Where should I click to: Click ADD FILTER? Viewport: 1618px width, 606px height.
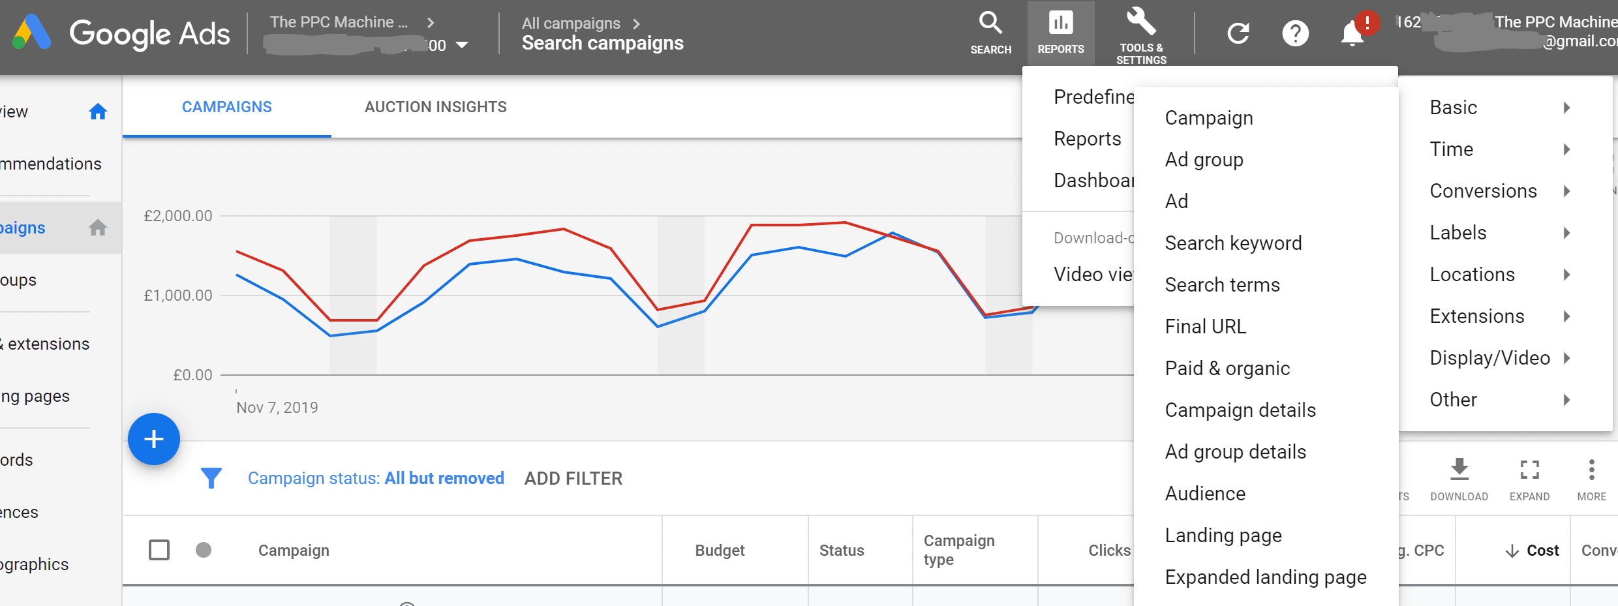[x=573, y=479]
